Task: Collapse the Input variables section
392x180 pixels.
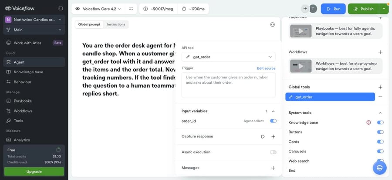Action: [x=273, y=111]
